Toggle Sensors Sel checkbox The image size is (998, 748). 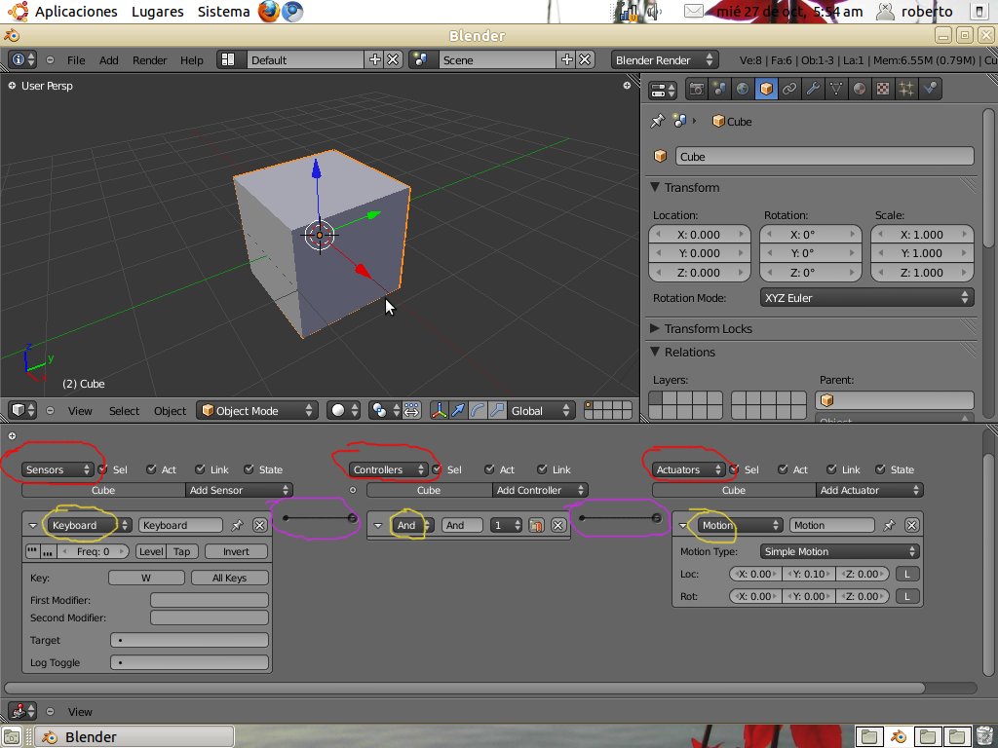(x=102, y=469)
